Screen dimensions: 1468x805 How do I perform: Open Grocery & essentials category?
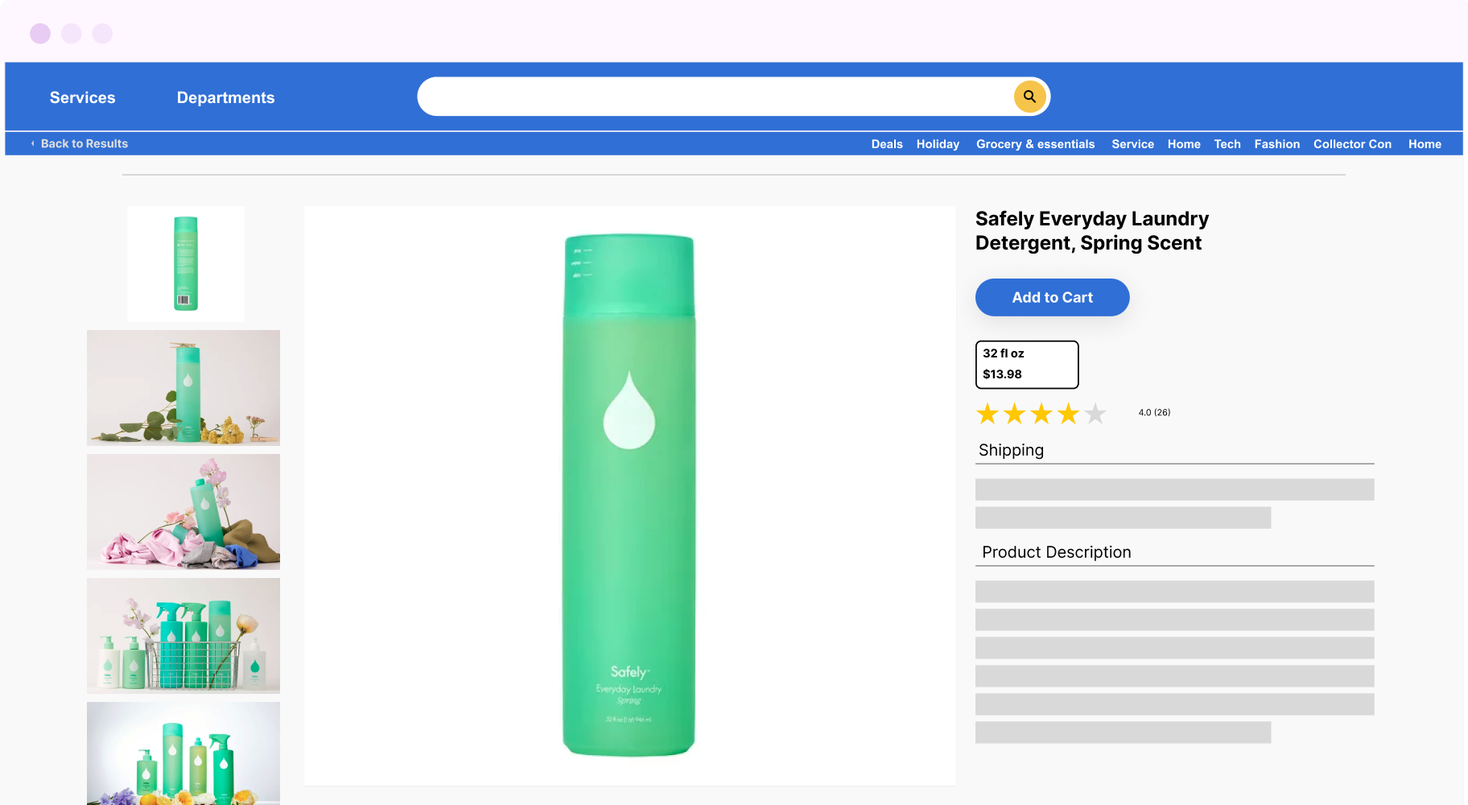[1035, 144]
